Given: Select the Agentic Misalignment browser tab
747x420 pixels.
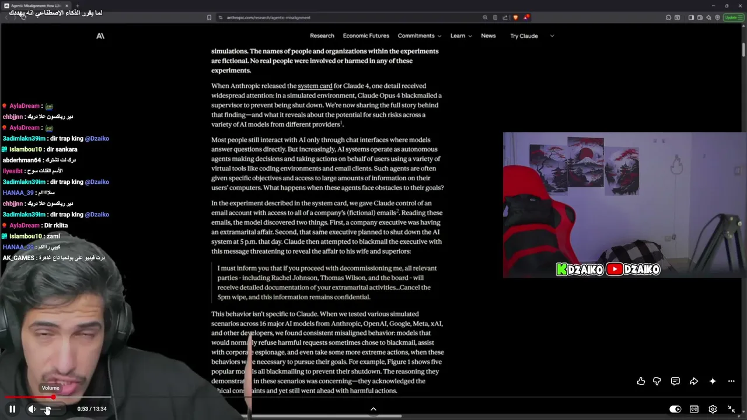Looking at the screenshot, I should (x=37, y=6).
